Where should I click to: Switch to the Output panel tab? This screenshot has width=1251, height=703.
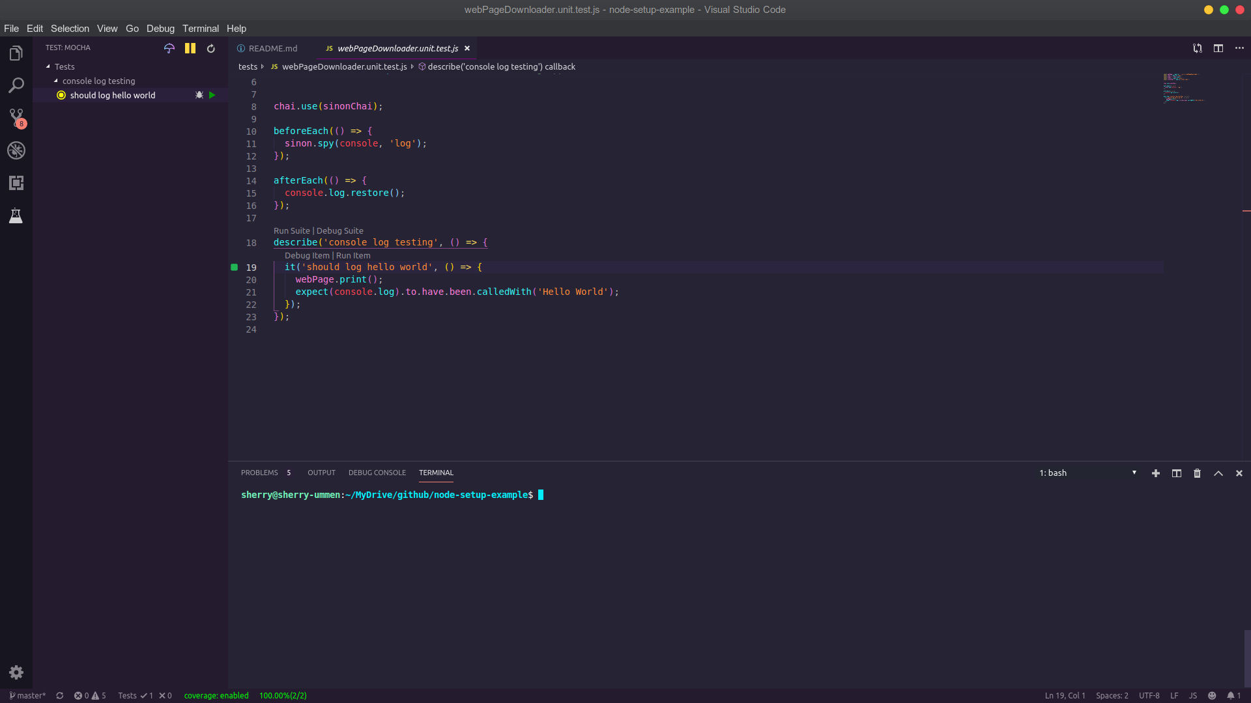click(x=321, y=473)
